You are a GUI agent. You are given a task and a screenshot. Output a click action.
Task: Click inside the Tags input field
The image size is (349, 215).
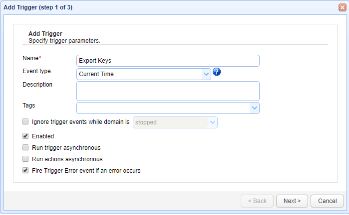click(163, 108)
